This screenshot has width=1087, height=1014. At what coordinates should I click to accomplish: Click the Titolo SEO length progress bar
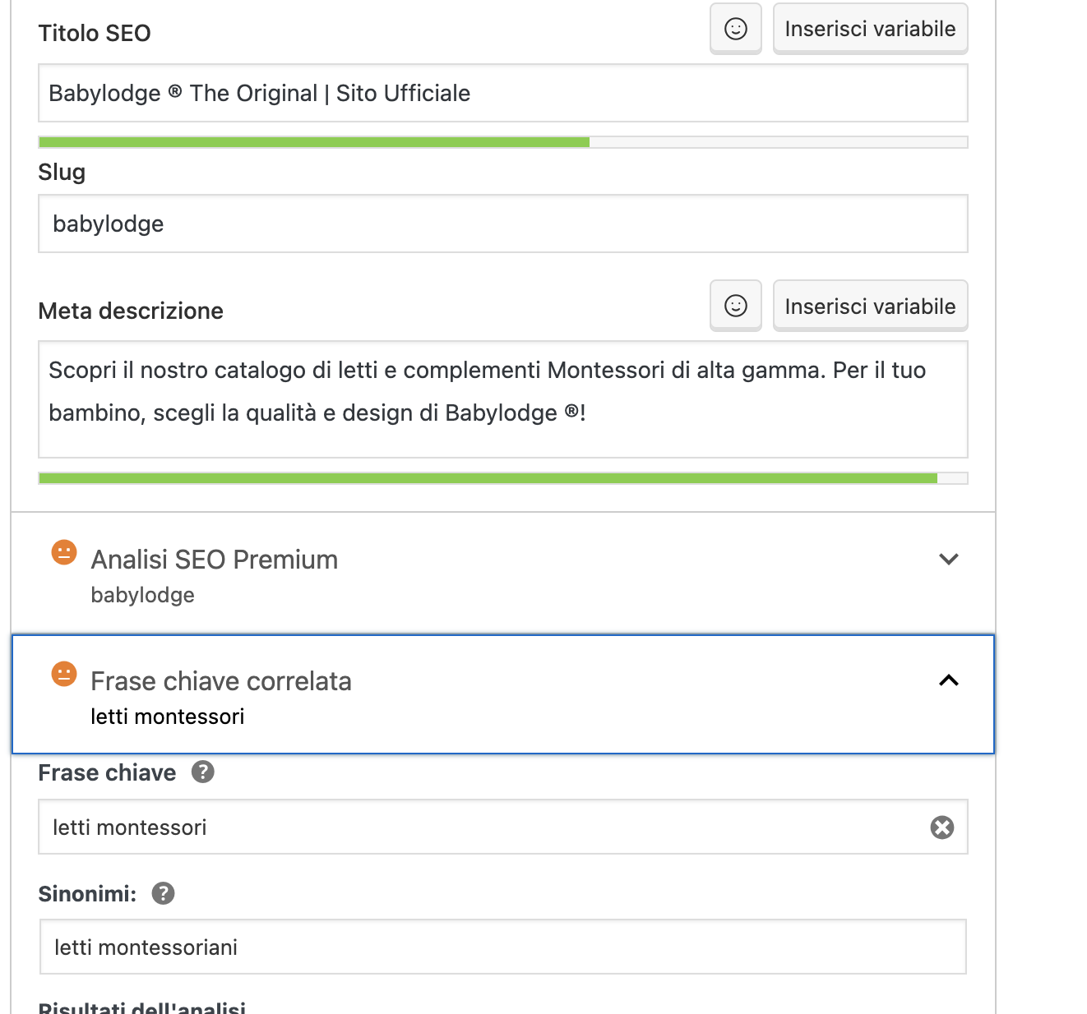503,142
